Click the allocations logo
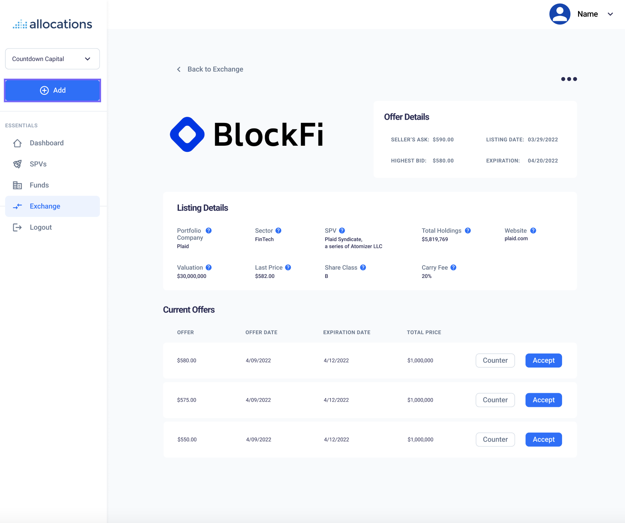This screenshot has width=625, height=523. point(52,24)
